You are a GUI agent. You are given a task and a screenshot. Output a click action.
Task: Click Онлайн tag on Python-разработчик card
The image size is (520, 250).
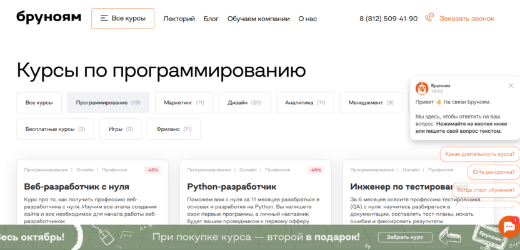(x=248, y=170)
